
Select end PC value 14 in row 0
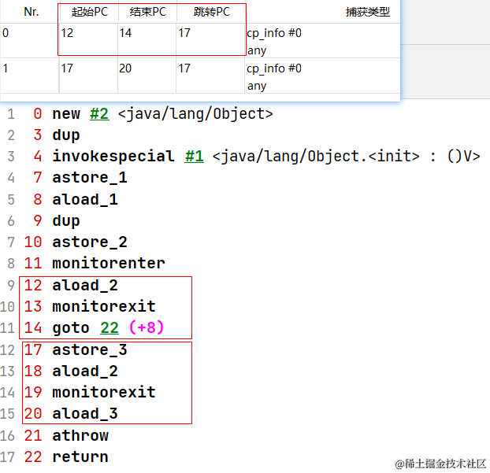[125, 33]
